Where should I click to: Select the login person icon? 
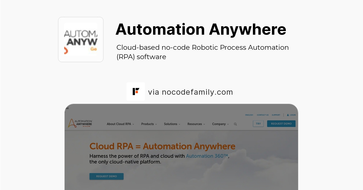(x=288, y=115)
